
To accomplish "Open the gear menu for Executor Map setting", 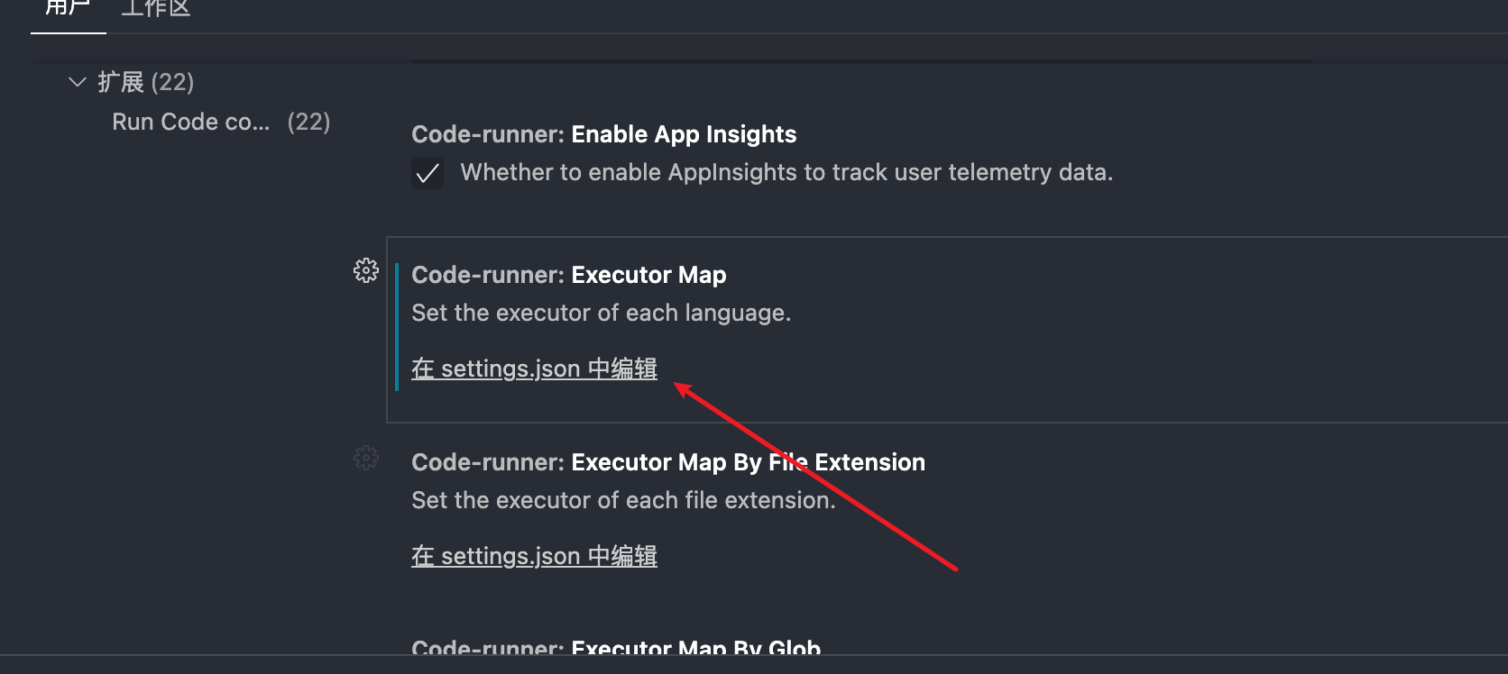I will pyautogui.click(x=366, y=269).
